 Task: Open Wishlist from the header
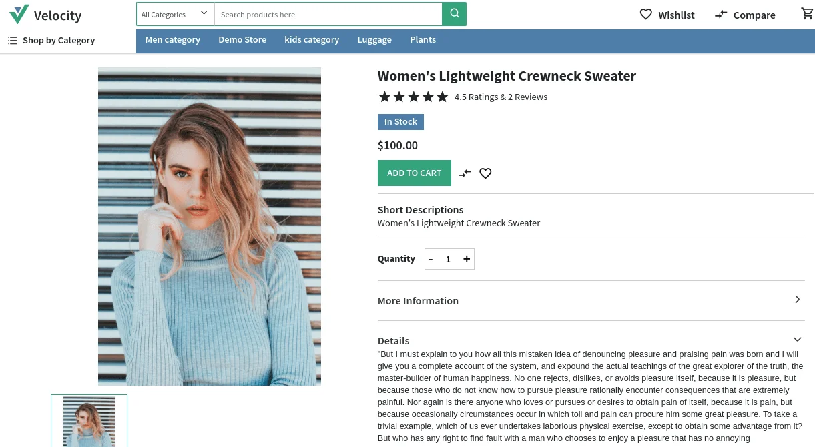click(667, 15)
